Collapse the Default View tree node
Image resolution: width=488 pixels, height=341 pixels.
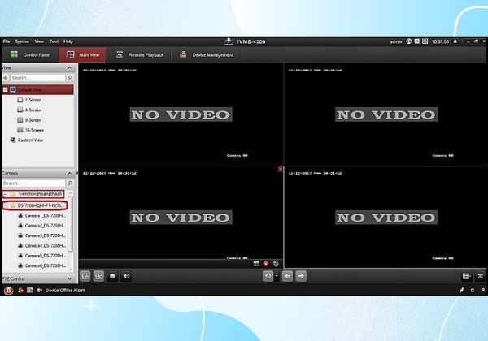(x=6, y=90)
